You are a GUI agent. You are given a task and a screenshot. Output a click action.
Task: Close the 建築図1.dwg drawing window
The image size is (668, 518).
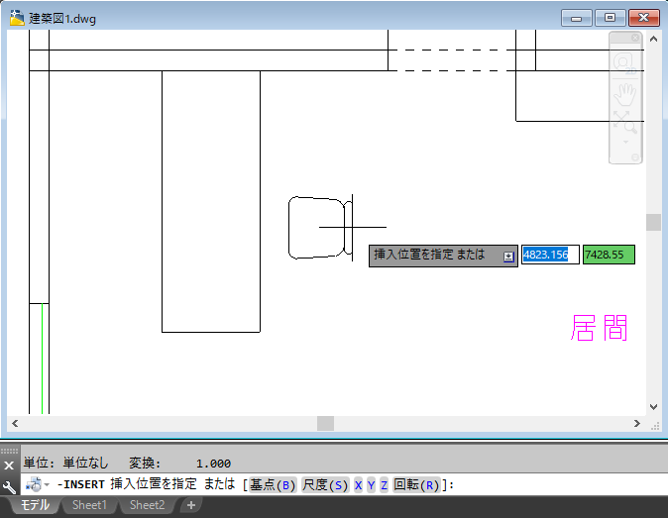pyautogui.click(x=643, y=18)
